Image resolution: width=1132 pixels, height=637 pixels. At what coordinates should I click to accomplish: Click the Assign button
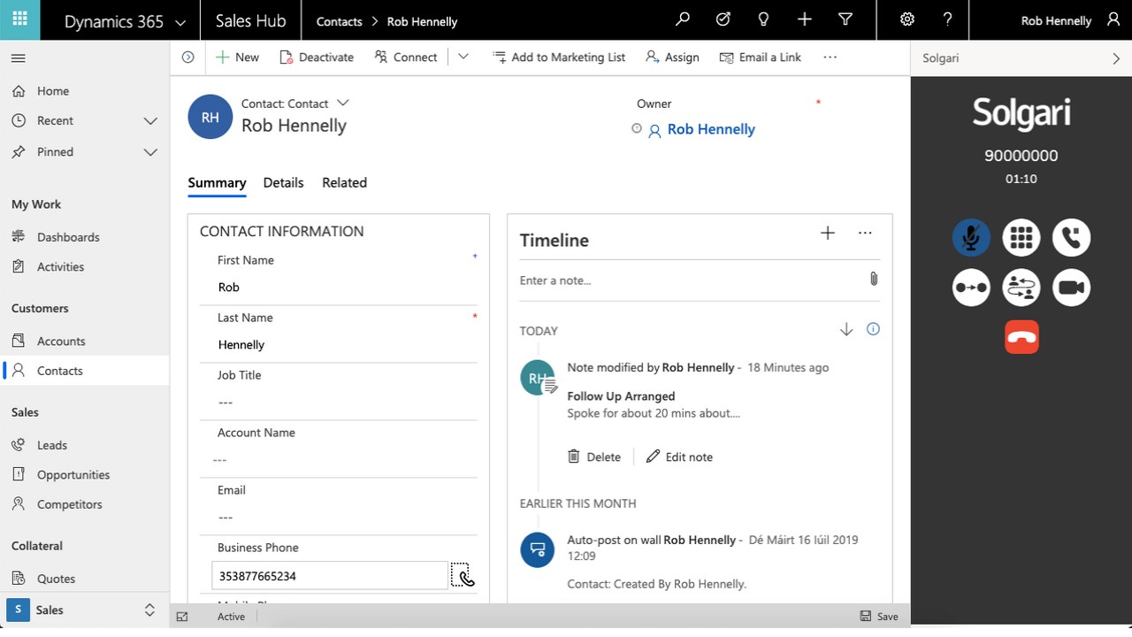672,57
